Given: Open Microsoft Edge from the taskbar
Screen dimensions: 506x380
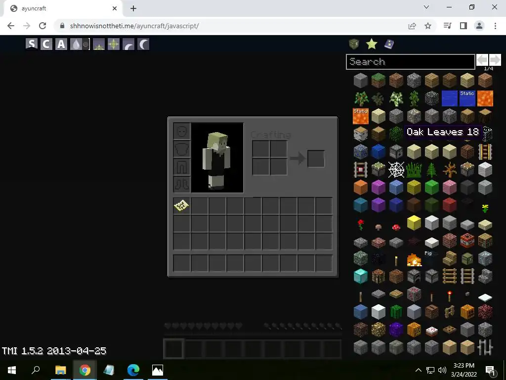Looking at the screenshot, I should (133, 370).
